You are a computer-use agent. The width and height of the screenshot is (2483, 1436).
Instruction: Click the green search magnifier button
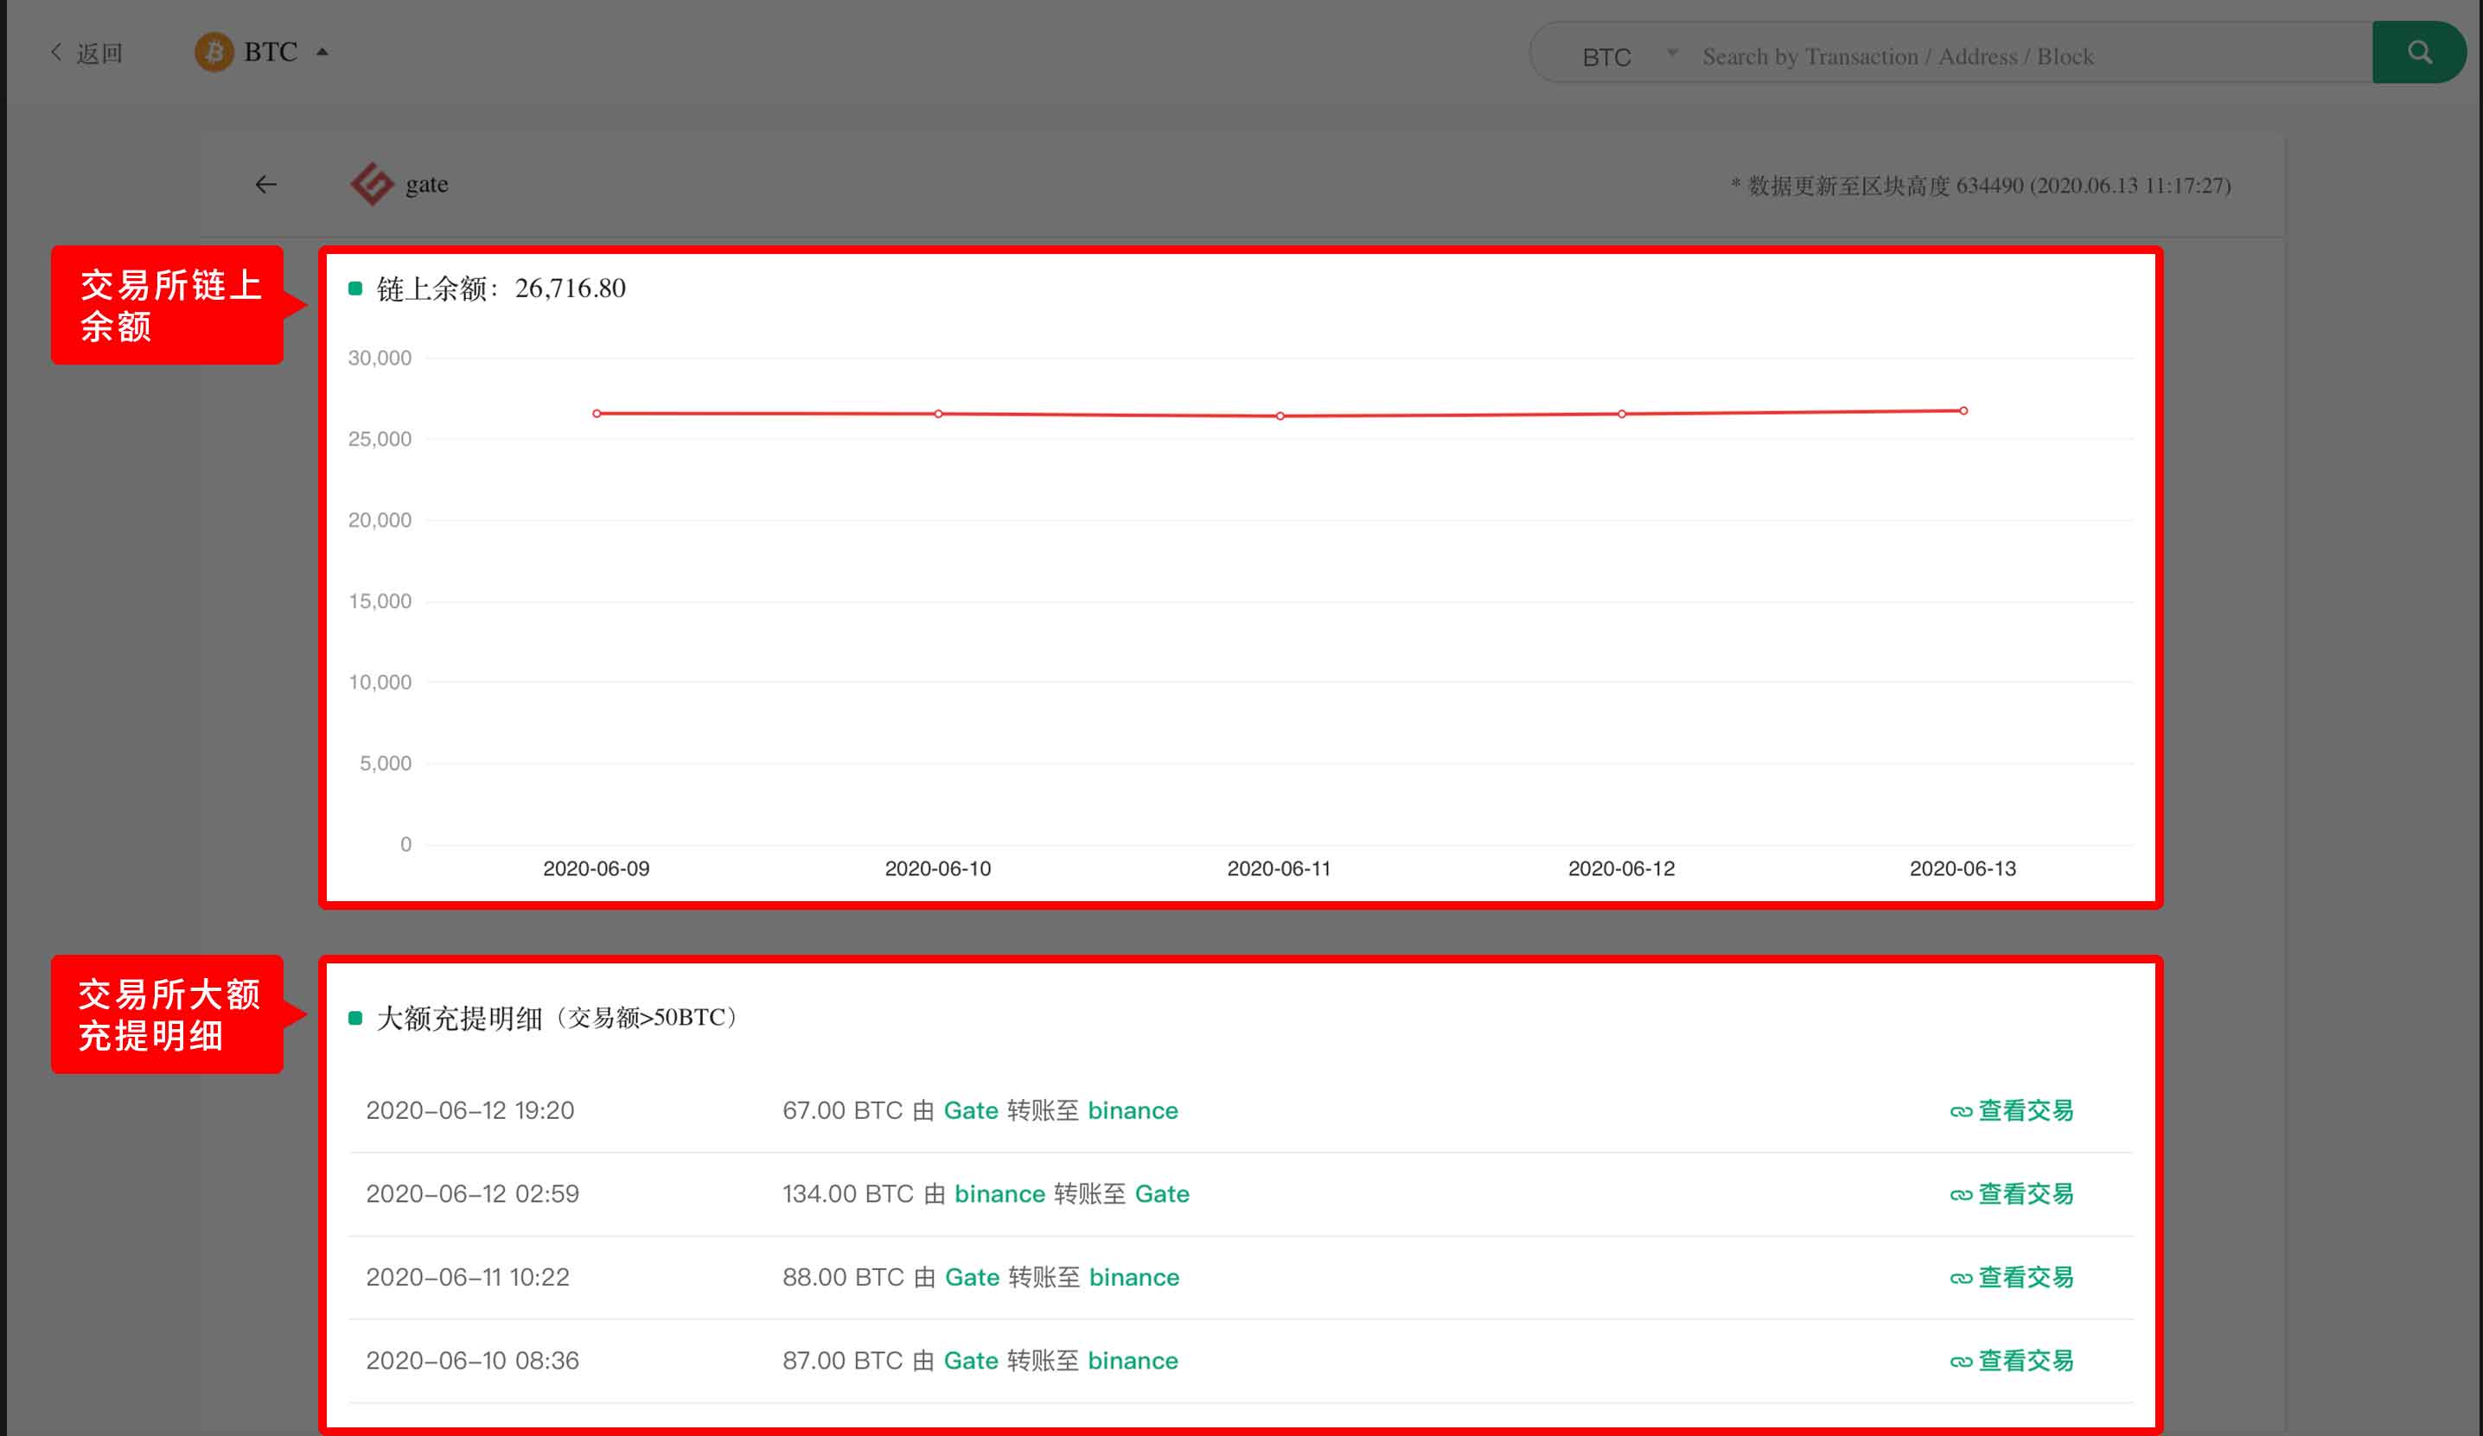coord(2419,52)
